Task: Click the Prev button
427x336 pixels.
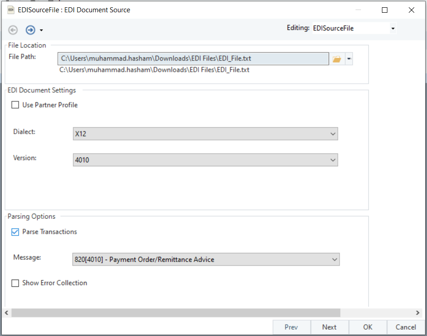Action: pyautogui.click(x=291, y=327)
